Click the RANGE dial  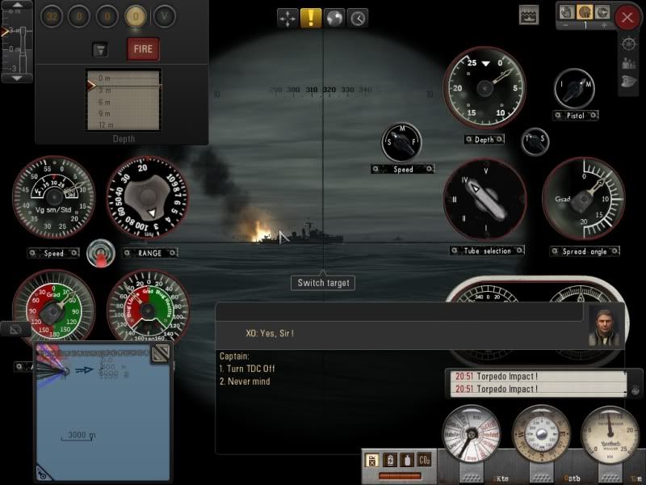point(148,197)
